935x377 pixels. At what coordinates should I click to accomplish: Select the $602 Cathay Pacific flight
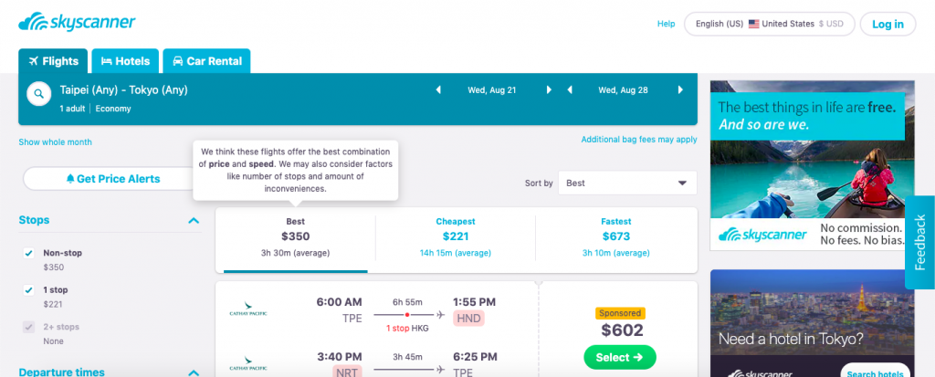[620, 357]
